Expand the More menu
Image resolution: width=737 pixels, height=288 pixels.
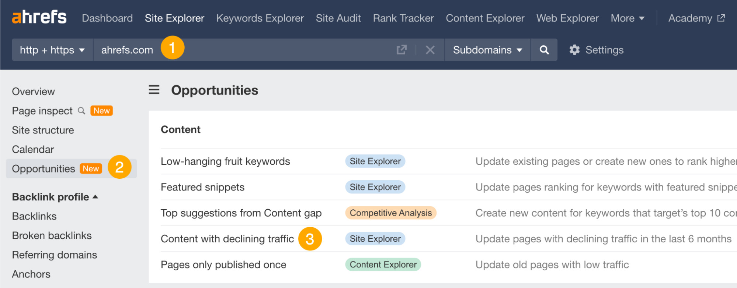(x=628, y=18)
